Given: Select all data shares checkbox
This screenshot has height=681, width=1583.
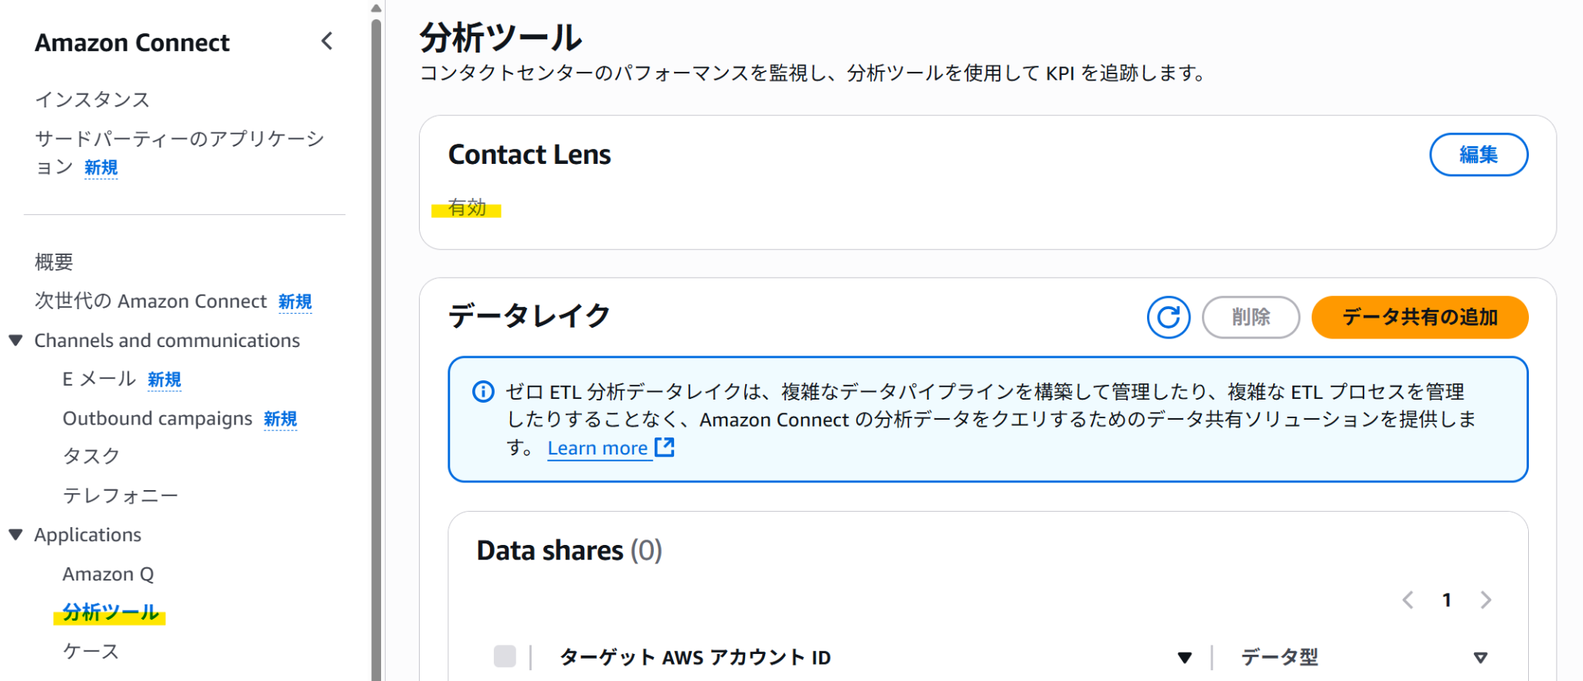Looking at the screenshot, I should (x=505, y=656).
